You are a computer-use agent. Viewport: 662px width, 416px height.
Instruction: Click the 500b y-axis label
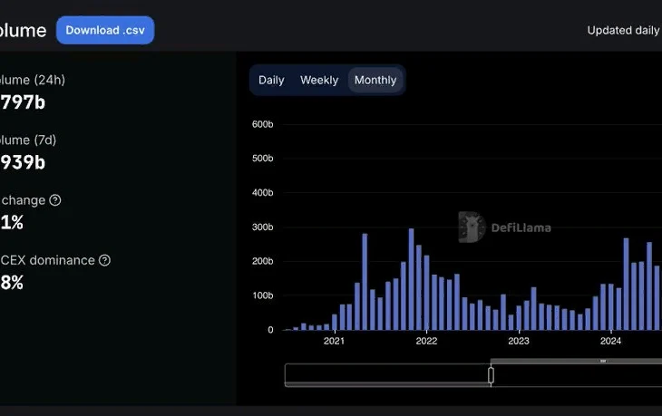263,159
